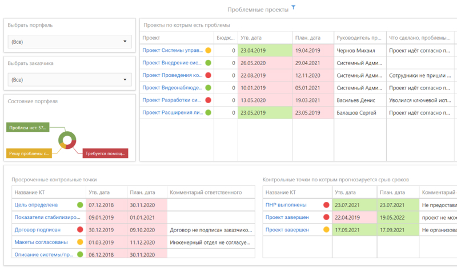Select the green Проблем нет legend label
Screen dimensions: 457x268
coord(28,127)
